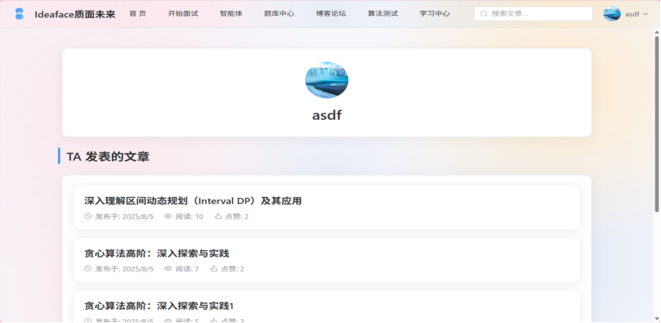Click the thumbs-up icon on 贪心算法高阶 article
The width and height of the screenshot is (661, 323).
[x=214, y=269]
